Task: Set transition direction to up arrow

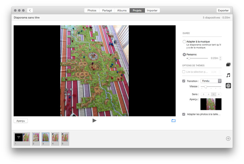Action: click(x=204, y=94)
